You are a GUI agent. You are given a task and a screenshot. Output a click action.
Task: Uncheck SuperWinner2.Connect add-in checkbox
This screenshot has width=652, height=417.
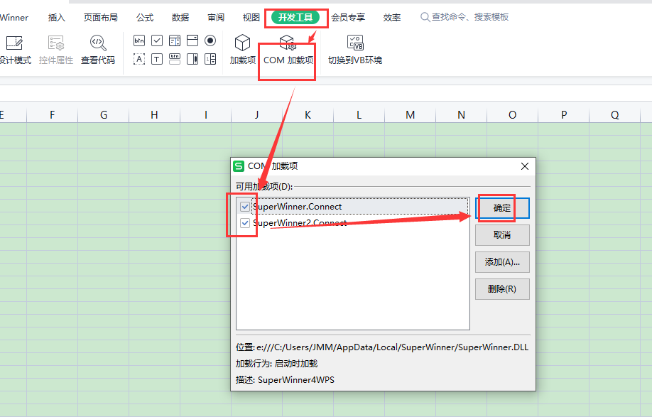(x=245, y=223)
